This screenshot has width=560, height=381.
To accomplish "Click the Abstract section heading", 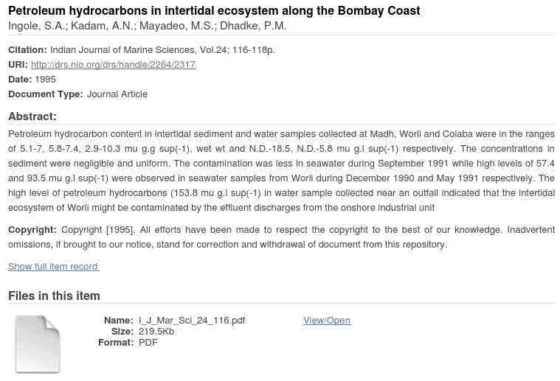I will click(32, 116).
